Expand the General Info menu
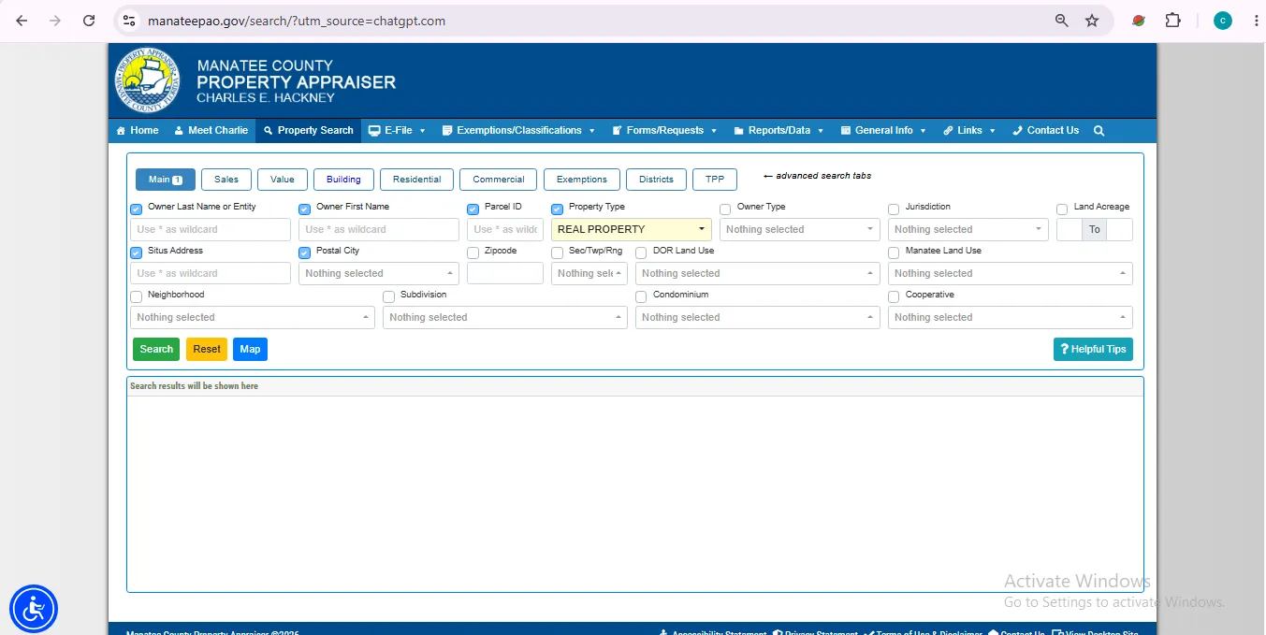The image size is (1266, 635). click(x=883, y=131)
